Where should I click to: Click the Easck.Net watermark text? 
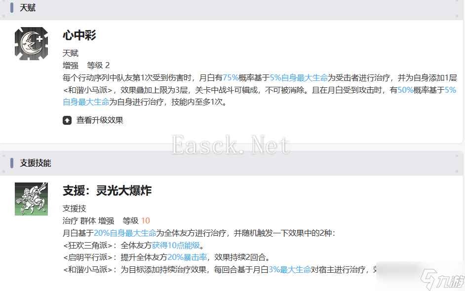pyautogui.click(x=230, y=145)
